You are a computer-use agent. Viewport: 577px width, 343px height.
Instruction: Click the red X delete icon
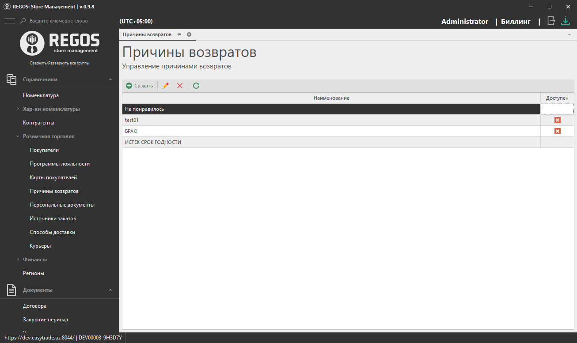click(180, 86)
